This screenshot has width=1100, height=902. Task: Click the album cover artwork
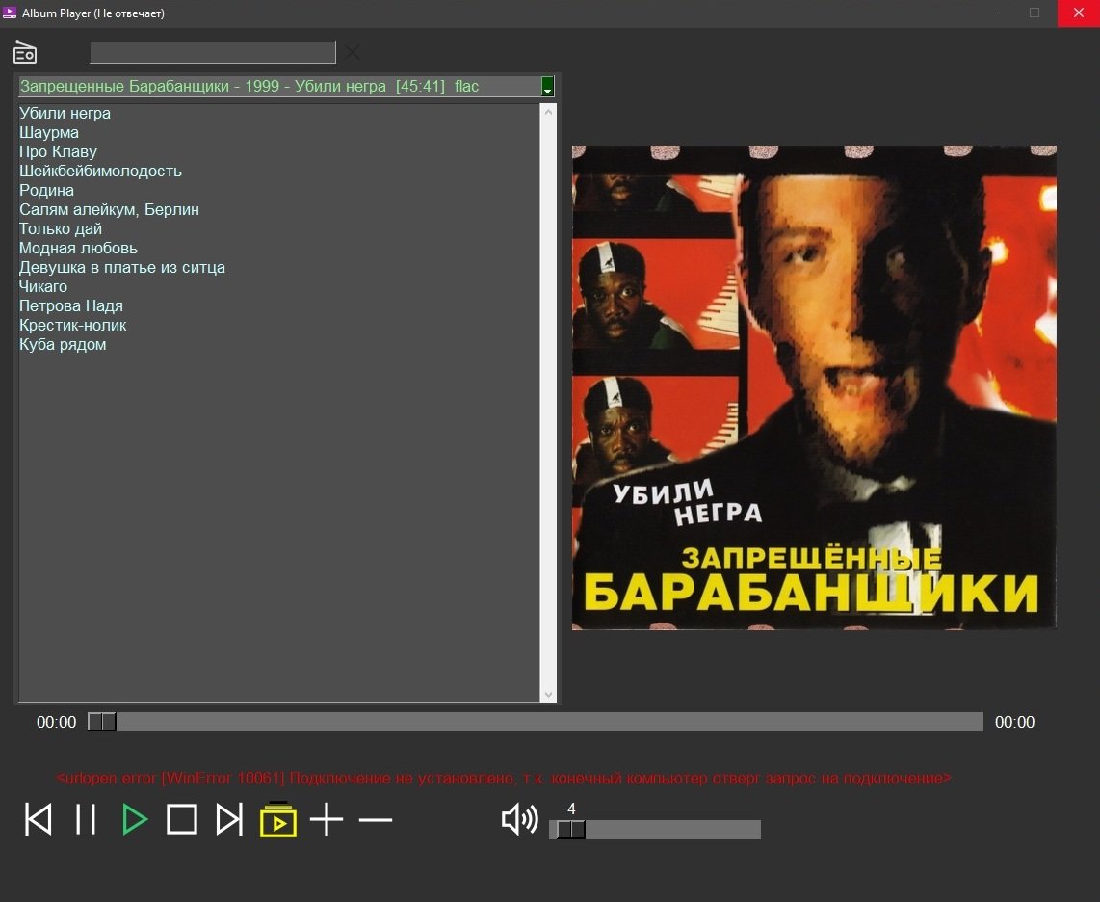click(814, 387)
